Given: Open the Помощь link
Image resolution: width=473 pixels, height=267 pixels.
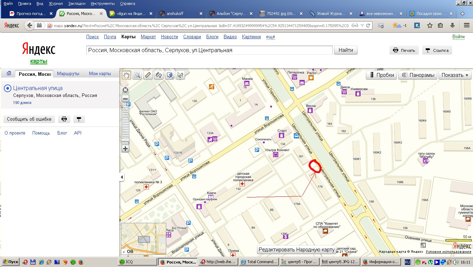Looking at the screenshot, I should tap(41, 133).
